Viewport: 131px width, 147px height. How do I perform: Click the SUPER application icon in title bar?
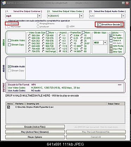[4, 3]
